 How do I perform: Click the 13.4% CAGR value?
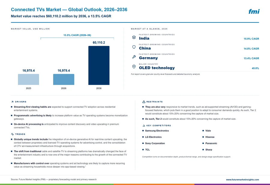point(251,58)
